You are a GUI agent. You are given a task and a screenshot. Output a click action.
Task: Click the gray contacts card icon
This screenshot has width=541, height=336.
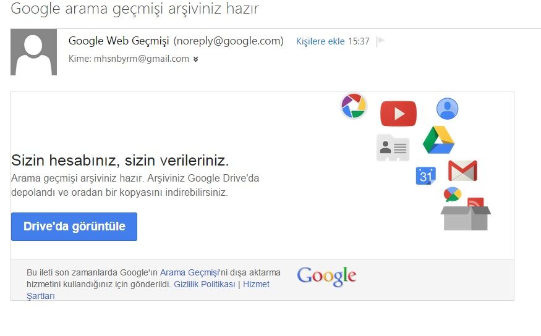393,148
